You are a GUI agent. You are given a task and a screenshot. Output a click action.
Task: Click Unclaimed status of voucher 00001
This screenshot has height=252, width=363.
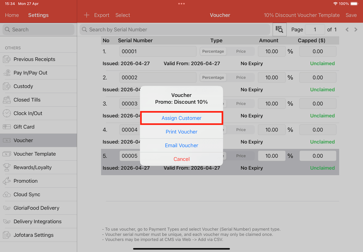[322, 64]
